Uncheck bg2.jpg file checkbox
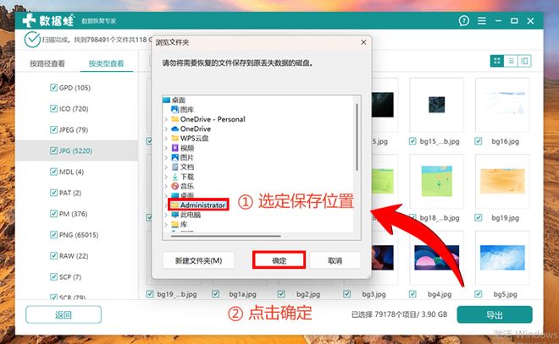Screen dimensions: 559x344 coord(281,294)
